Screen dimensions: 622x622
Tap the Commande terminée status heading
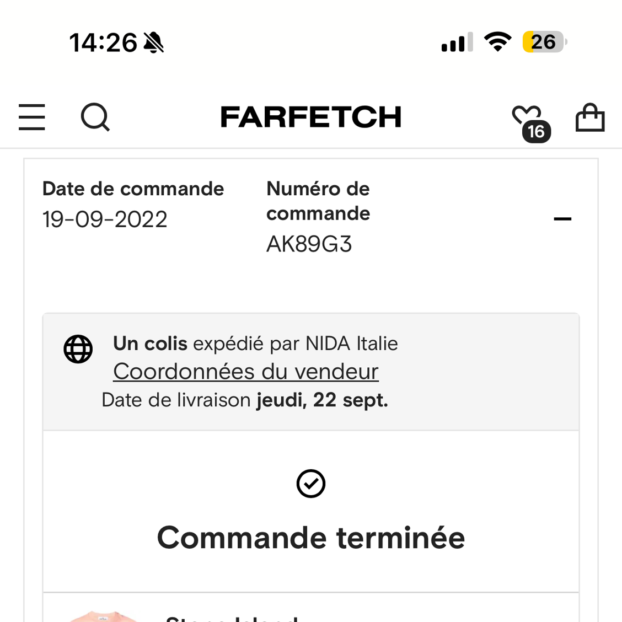pyautogui.click(x=311, y=538)
